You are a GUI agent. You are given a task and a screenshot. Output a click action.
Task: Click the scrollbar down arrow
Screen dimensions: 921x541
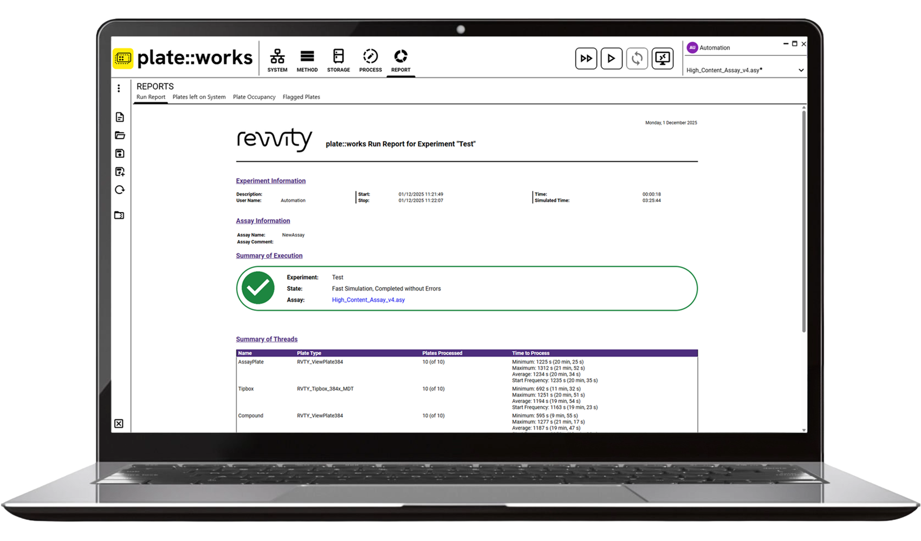coord(803,430)
